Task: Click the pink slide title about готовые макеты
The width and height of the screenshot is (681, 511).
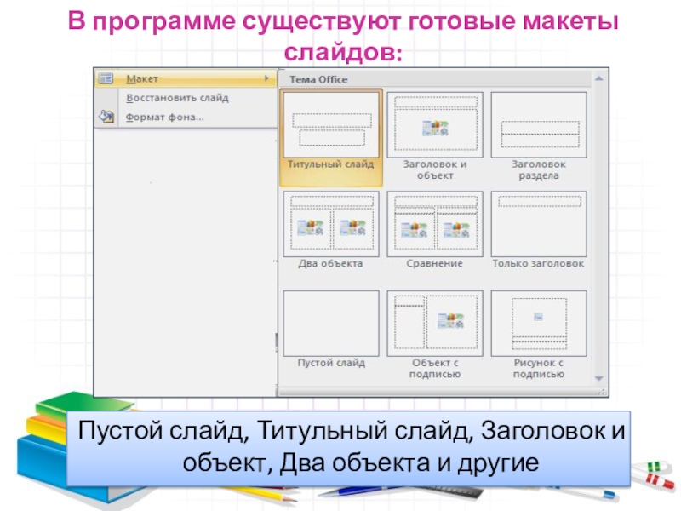Action: 344,34
